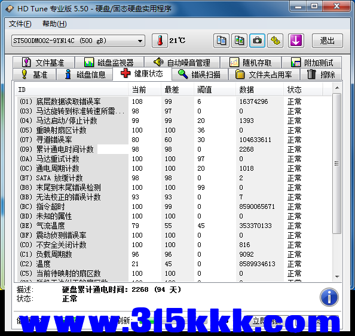Open the options gear icon
Image resolution: width=355 pixels, height=336 pixels.
276,41
